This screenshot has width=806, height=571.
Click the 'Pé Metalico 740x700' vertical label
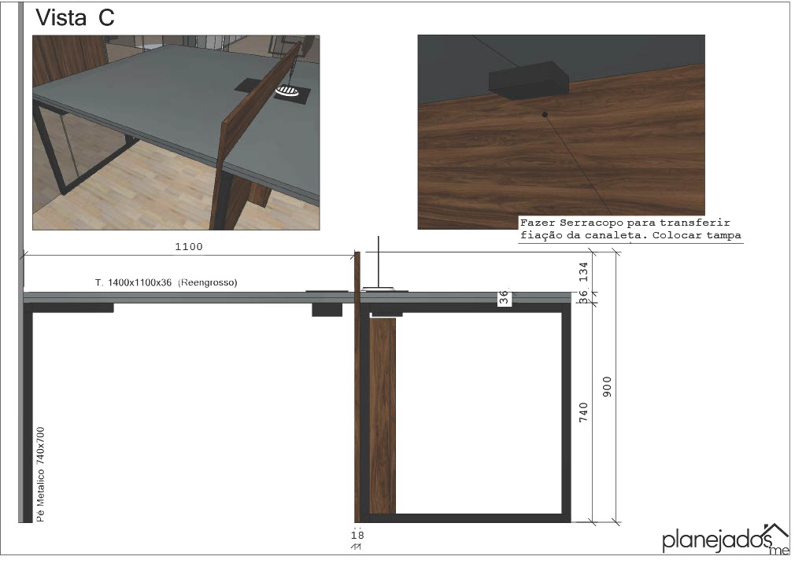40,474
